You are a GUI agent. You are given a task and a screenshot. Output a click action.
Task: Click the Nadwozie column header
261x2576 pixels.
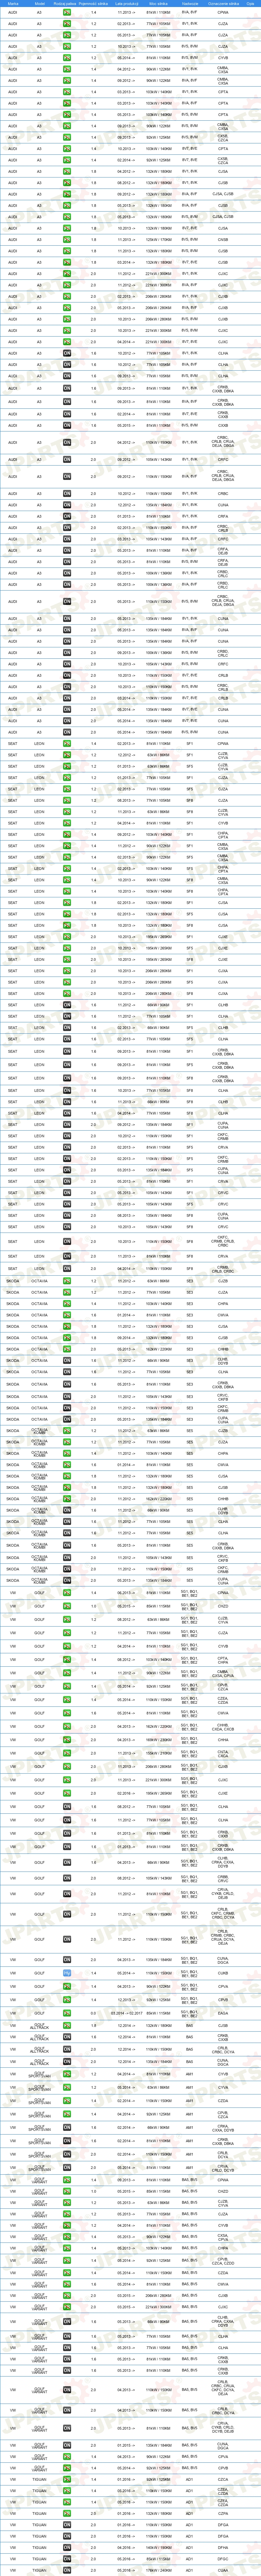point(190,4)
